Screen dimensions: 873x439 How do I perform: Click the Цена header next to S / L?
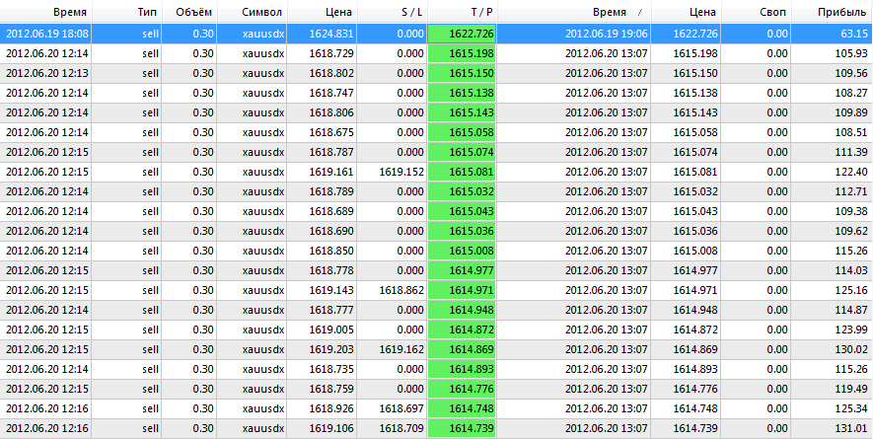point(323,12)
